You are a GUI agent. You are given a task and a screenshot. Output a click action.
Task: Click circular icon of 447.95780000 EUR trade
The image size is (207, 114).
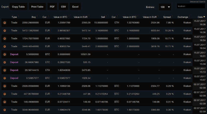[5, 94]
